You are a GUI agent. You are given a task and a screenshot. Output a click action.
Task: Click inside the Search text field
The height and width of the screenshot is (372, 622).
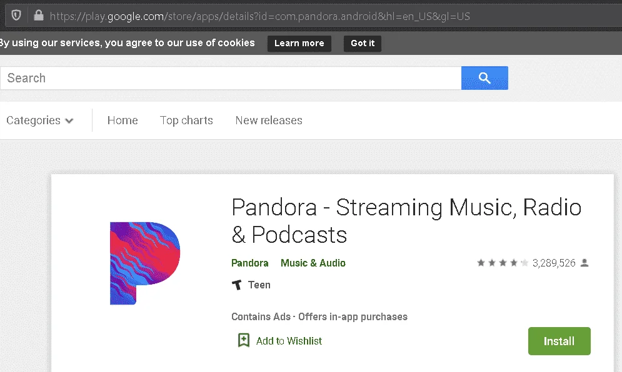point(231,78)
